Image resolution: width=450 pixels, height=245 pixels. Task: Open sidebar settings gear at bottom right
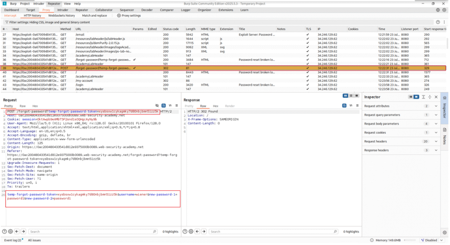click(445, 233)
